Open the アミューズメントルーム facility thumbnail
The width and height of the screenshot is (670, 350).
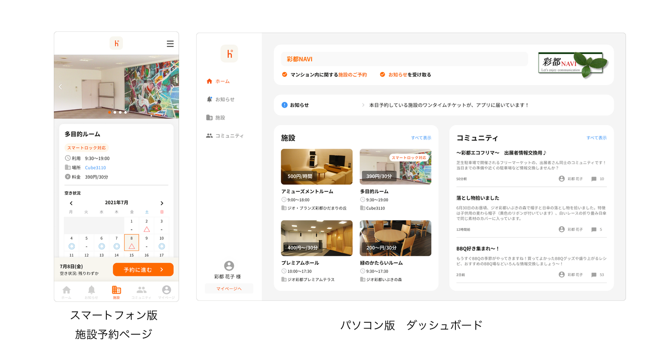(317, 167)
